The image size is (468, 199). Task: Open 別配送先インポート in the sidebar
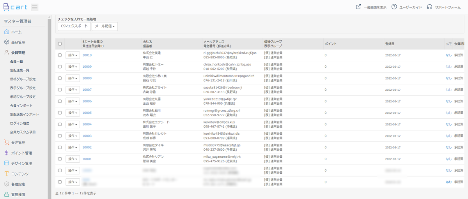(x=25, y=114)
